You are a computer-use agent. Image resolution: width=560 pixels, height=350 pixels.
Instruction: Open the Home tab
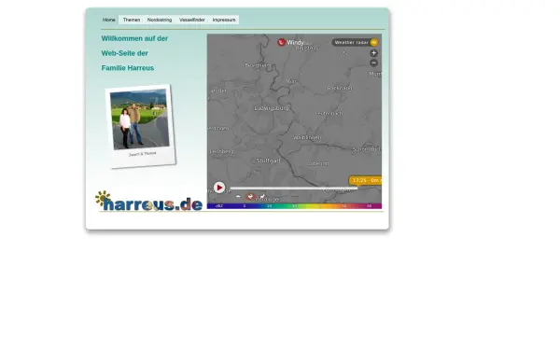(x=109, y=20)
